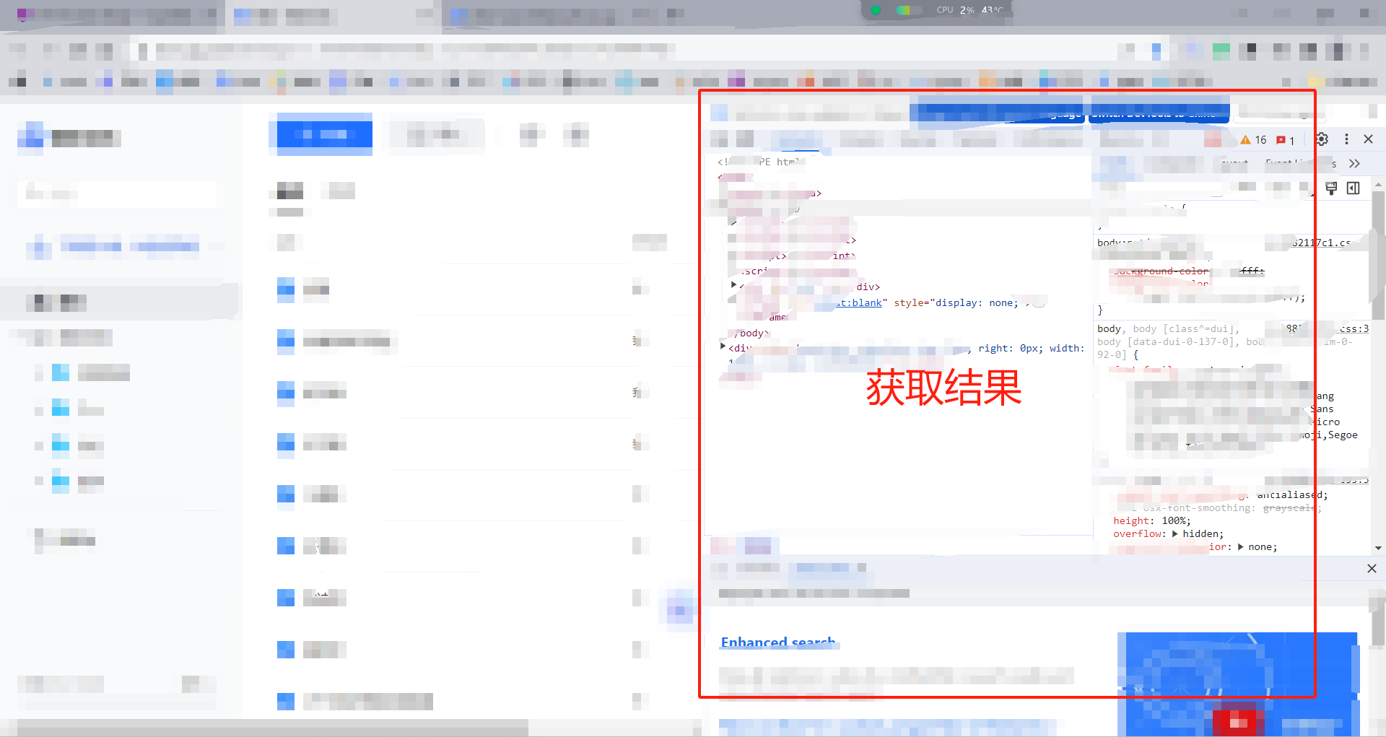Click the body [class^=dui] selector text
Screen dimensions: 1386x737
pyautogui.click(x=1186, y=329)
